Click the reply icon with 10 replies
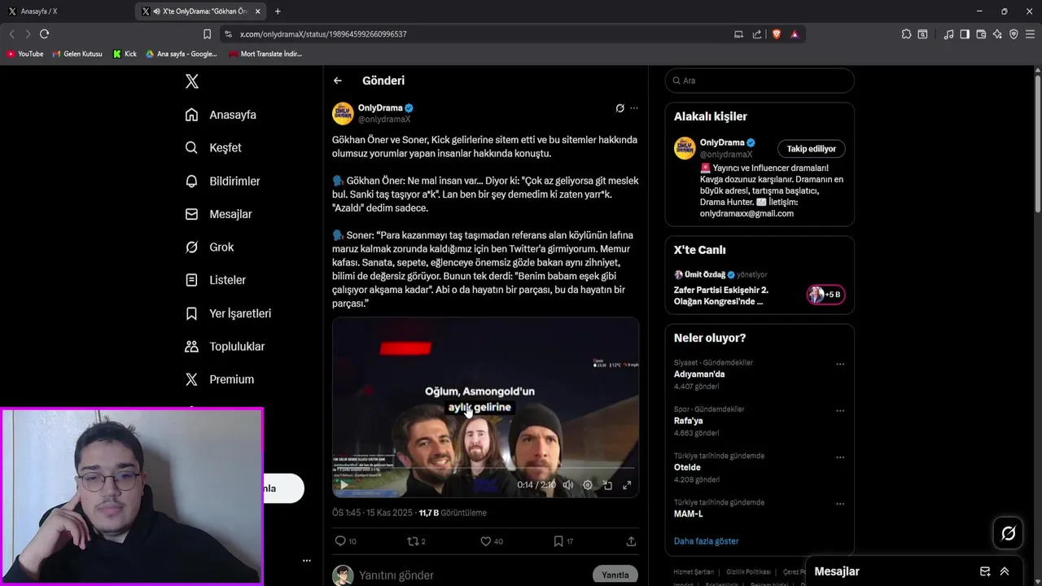The height and width of the screenshot is (586, 1042). pos(346,541)
